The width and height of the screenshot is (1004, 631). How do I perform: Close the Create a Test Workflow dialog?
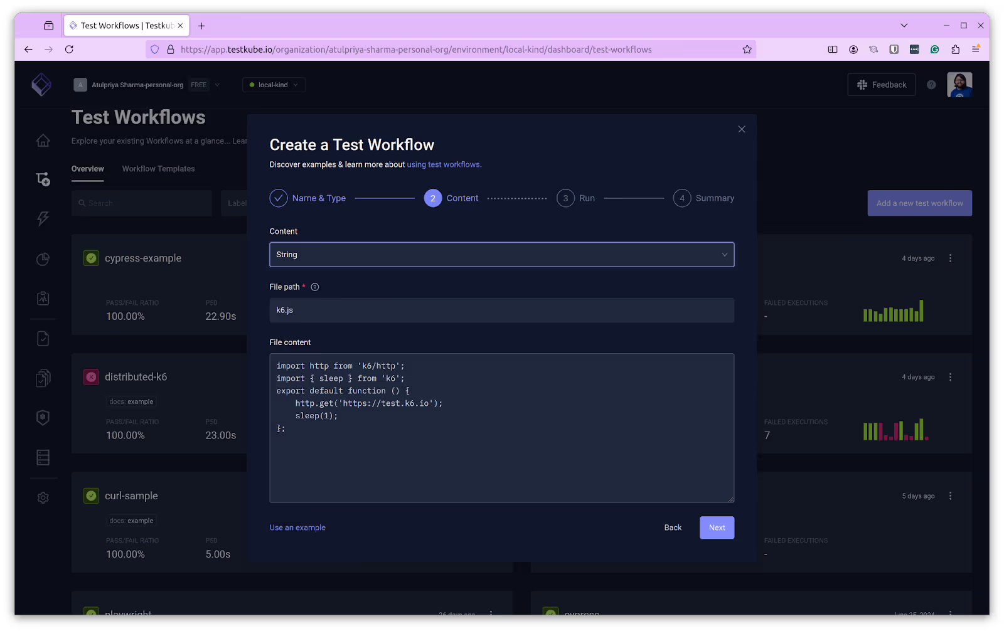pos(742,129)
